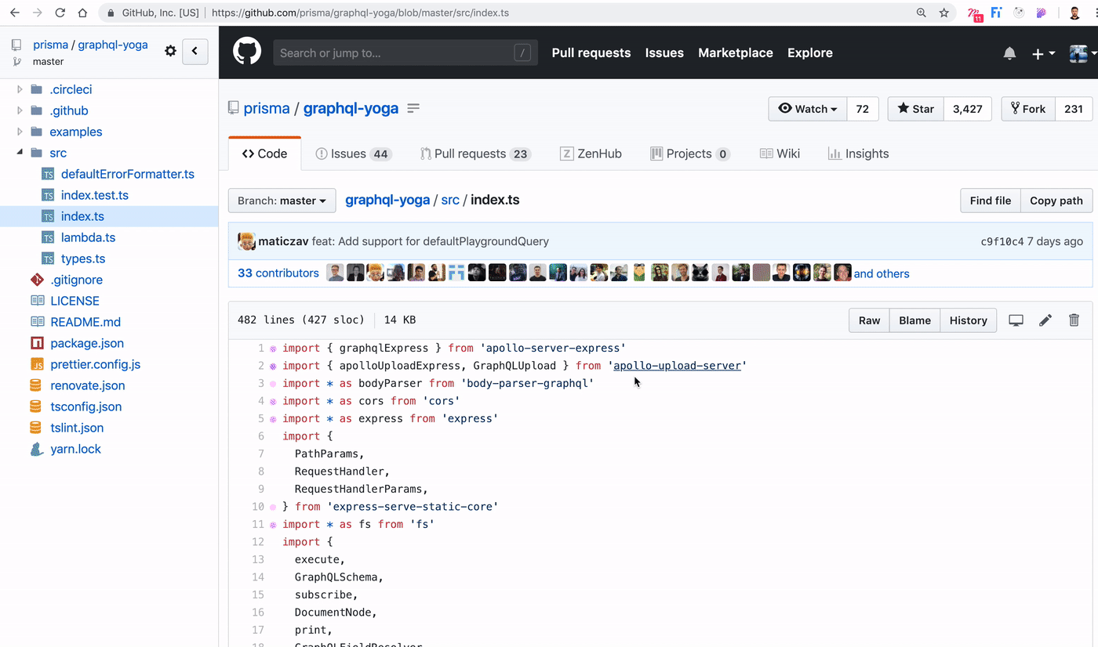Open browser zoom magnifier icon
Screen dimensions: 1098x647
922,13
